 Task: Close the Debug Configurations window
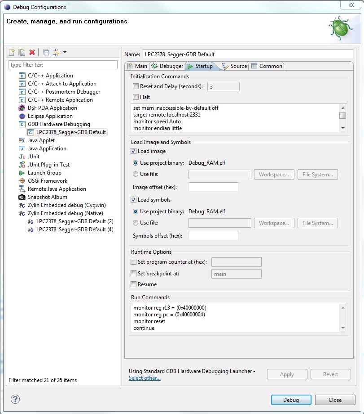tap(351, 5)
